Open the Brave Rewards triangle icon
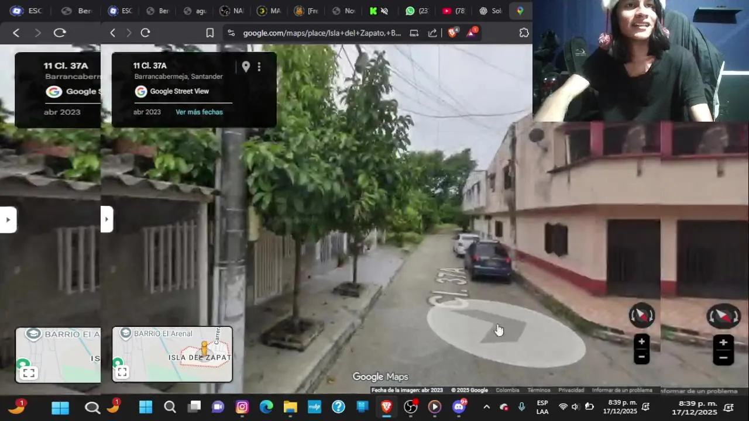749x421 pixels. pyautogui.click(x=472, y=33)
